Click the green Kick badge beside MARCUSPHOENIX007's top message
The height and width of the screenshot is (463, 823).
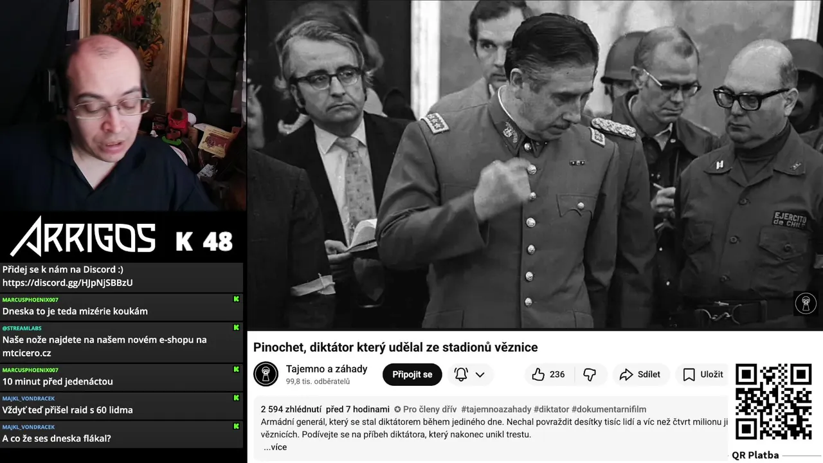[x=237, y=299]
